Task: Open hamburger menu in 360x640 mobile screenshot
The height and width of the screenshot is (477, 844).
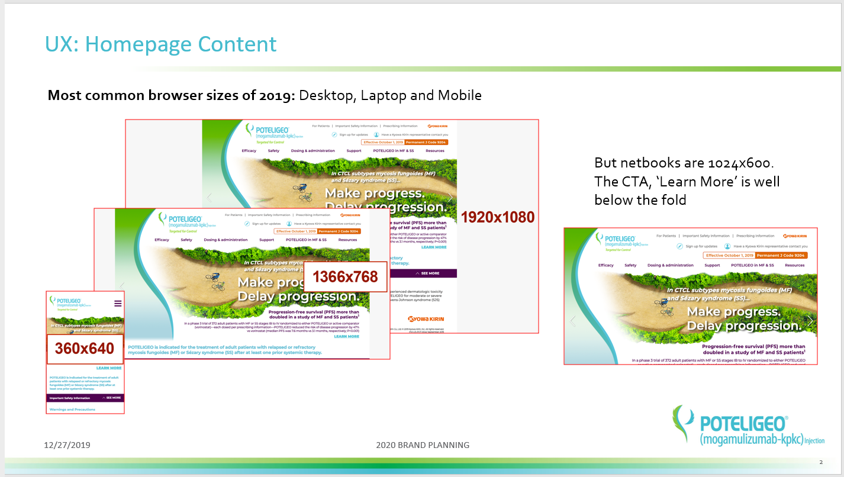Action: pos(118,303)
